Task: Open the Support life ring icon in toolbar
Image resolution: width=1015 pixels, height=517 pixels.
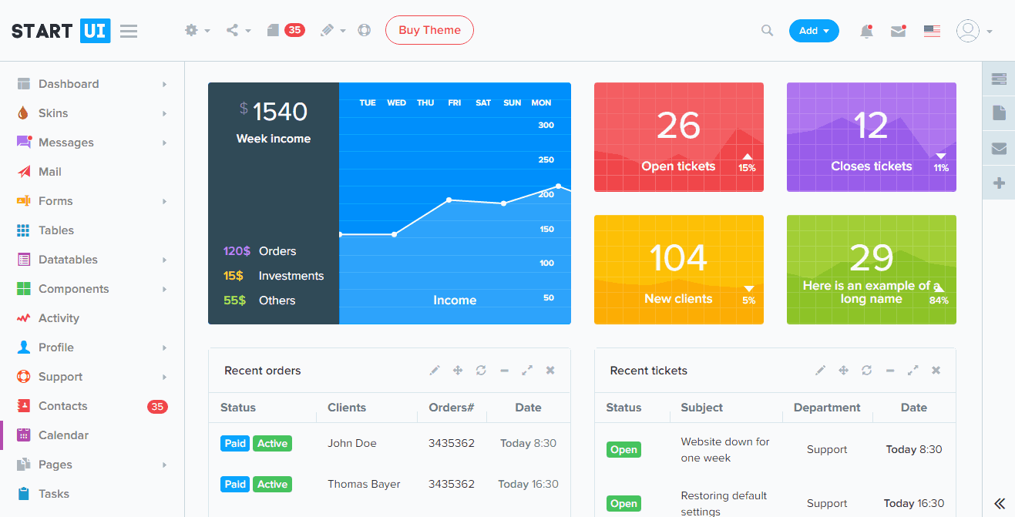Action: click(x=364, y=30)
